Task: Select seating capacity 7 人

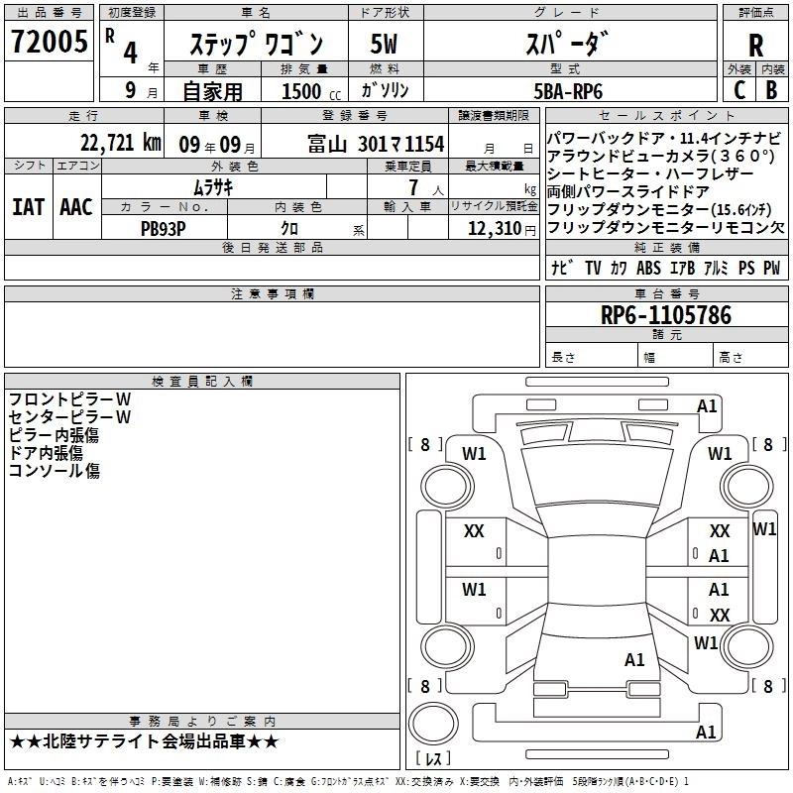Action: pos(426,188)
